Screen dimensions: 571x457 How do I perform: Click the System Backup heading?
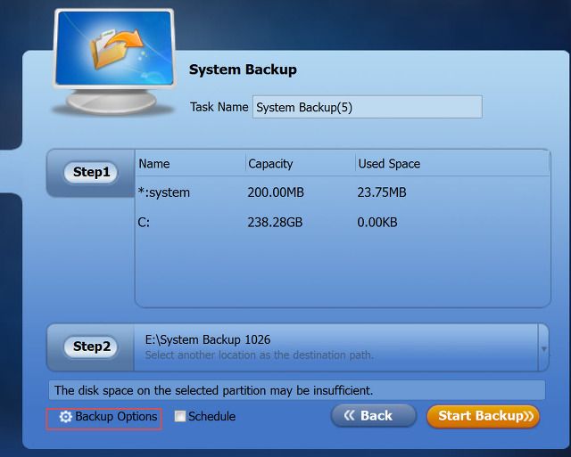click(243, 69)
